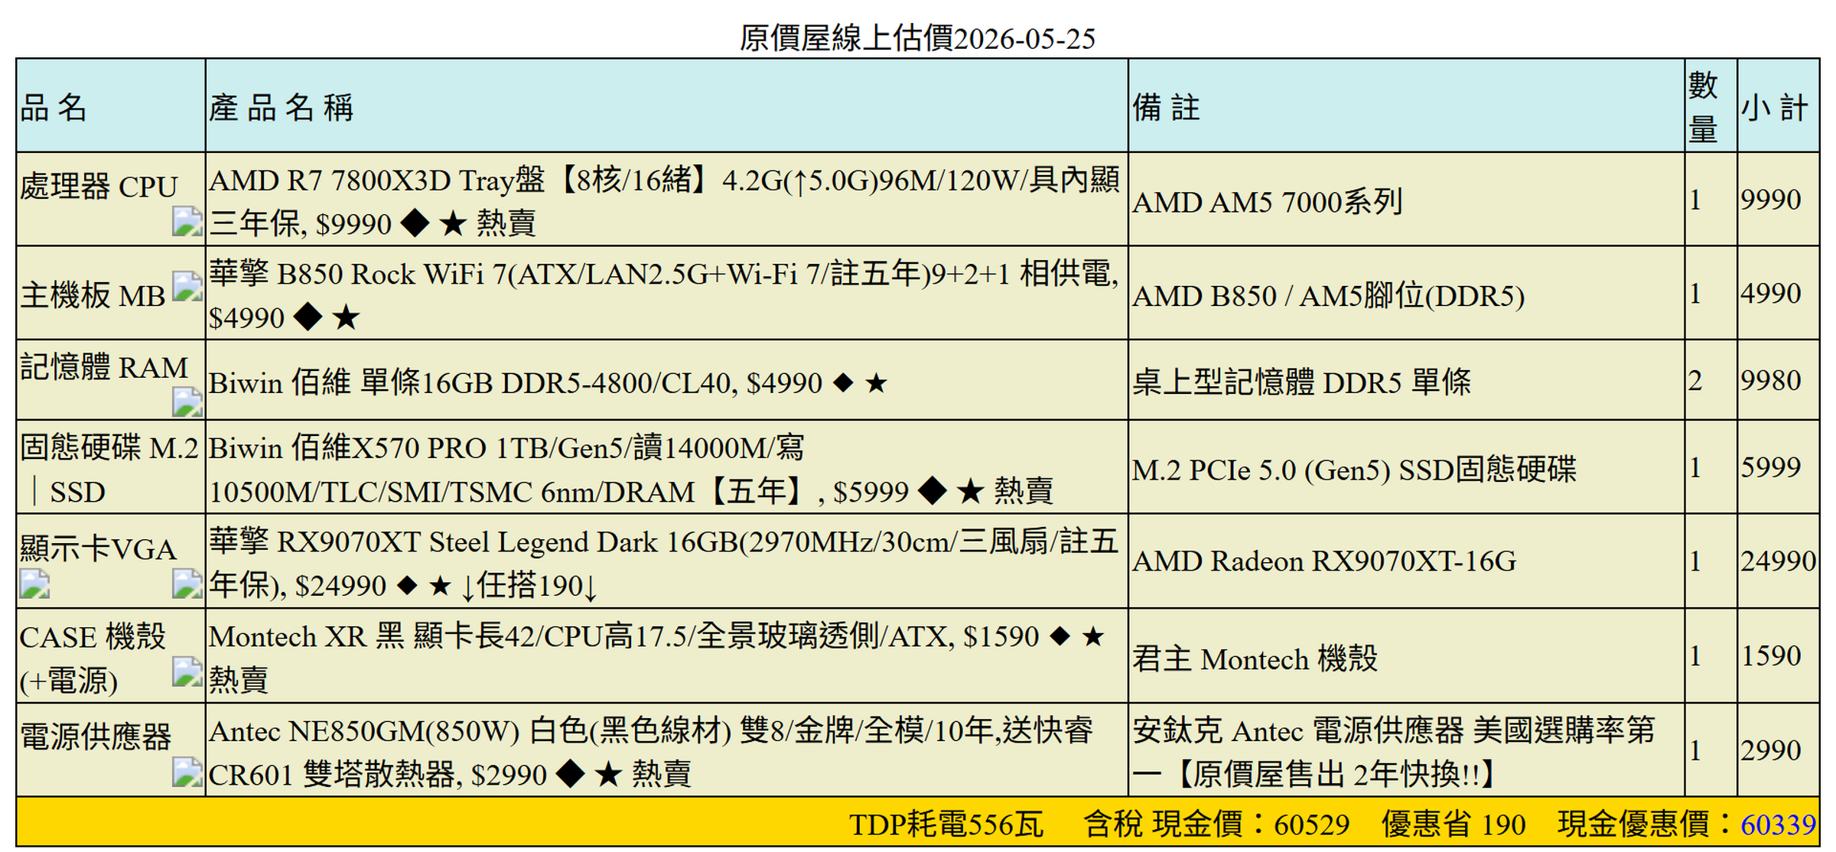Click the CPU subtotal 9990

pyautogui.click(x=1771, y=200)
